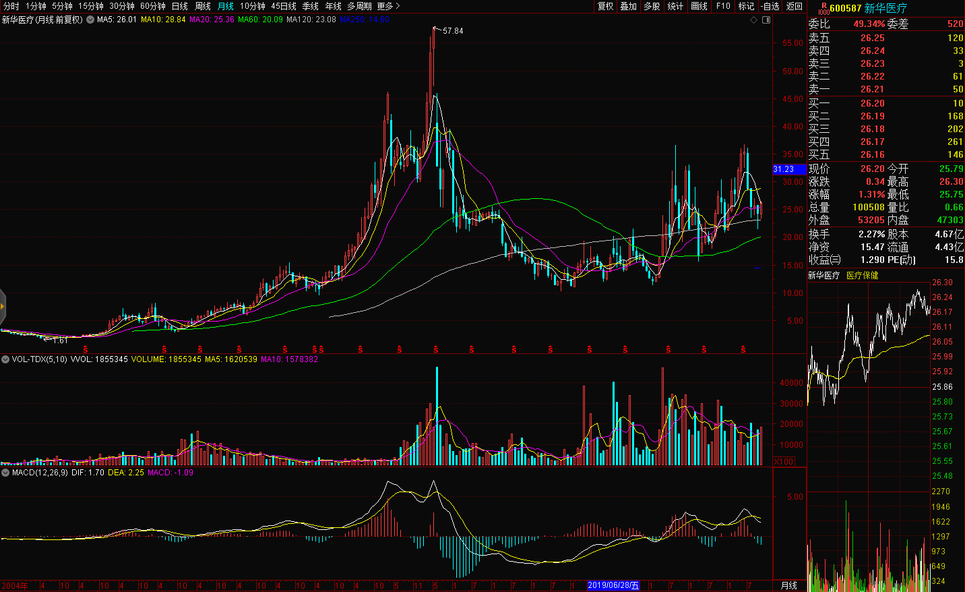Viewport: 965px width, 592px height.
Task: Click the 收益(三) 1.290 value
Action: [x=871, y=260]
